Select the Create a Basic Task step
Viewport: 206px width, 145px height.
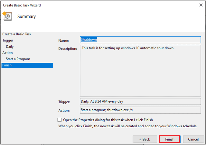[17, 34]
